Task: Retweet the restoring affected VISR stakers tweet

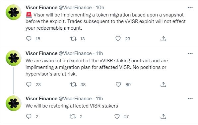Action: 73,116
